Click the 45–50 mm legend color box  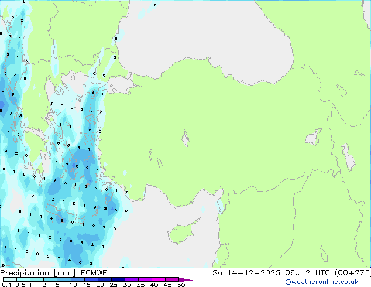tap(172, 279)
